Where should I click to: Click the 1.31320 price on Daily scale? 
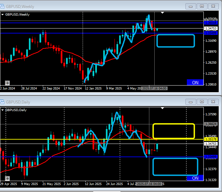click(x=211, y=180)
